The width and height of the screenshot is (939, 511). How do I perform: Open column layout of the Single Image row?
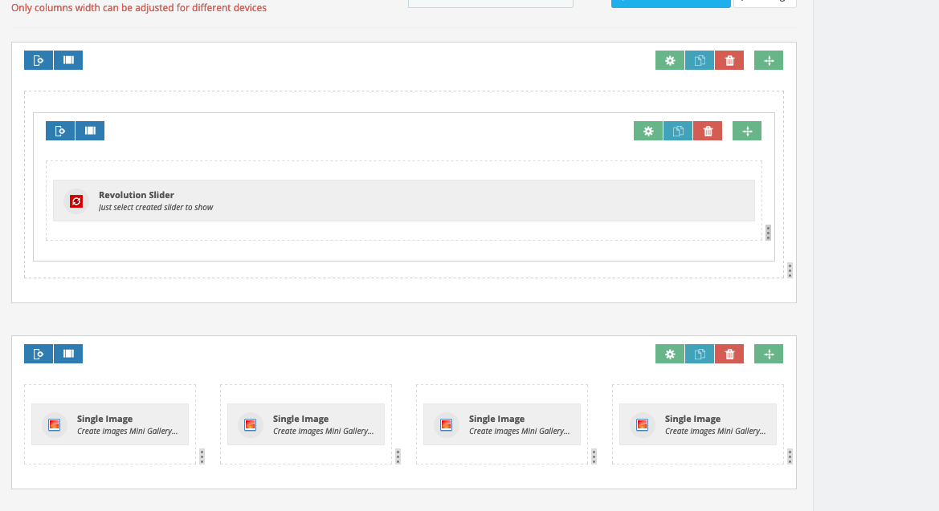pos(68,354)
